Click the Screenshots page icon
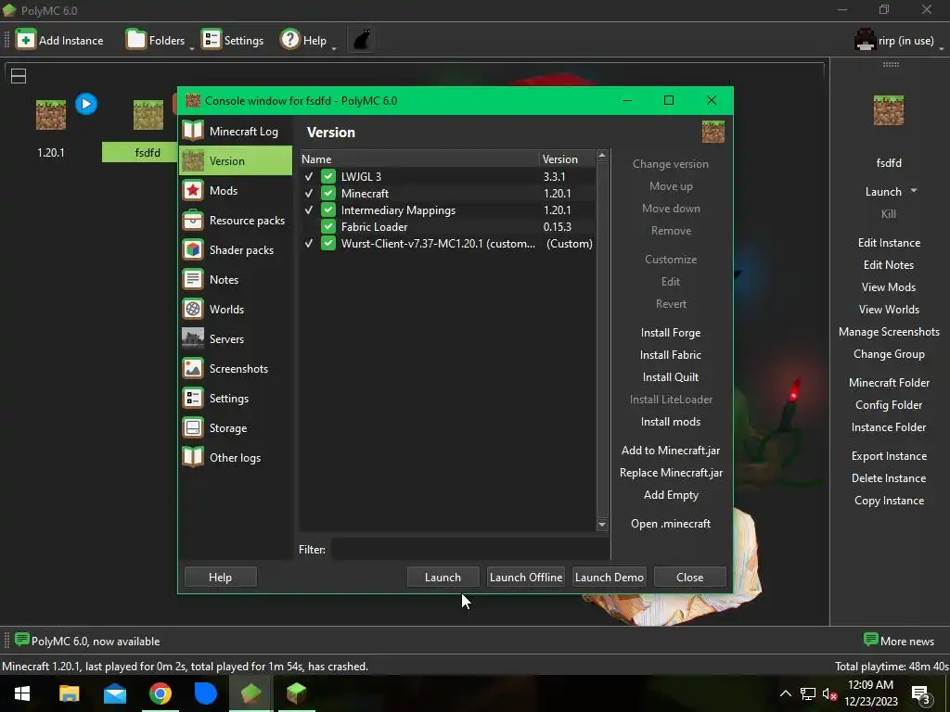 pyautogui.click(x=193, y=369)
